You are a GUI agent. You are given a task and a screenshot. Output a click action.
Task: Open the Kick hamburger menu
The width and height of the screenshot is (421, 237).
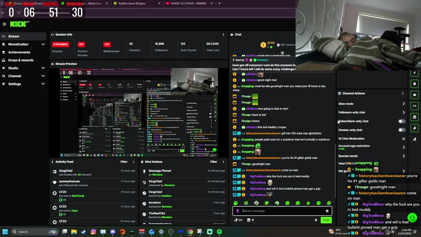4,24
